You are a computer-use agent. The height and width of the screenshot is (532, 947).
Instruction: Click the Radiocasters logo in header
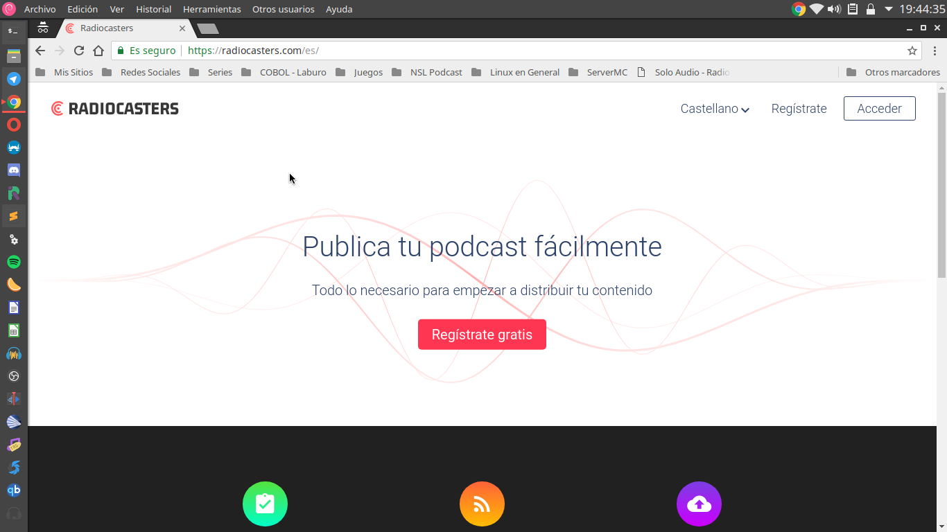pyautogui.click(x=115, y=109)
